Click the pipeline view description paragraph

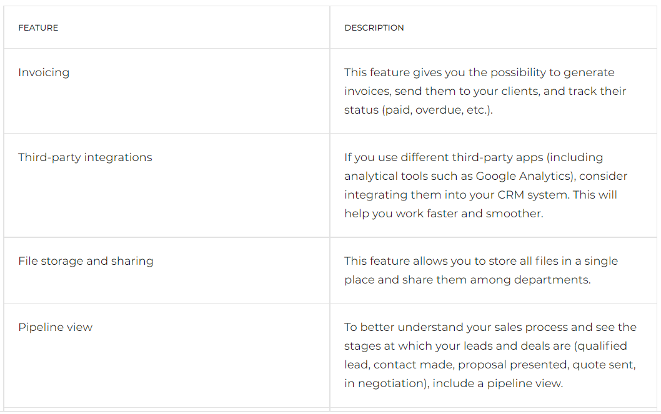pyautogui.click(x=490, y=355)
